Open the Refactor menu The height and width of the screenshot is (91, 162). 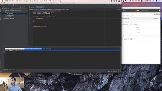[x=36, y=1]
